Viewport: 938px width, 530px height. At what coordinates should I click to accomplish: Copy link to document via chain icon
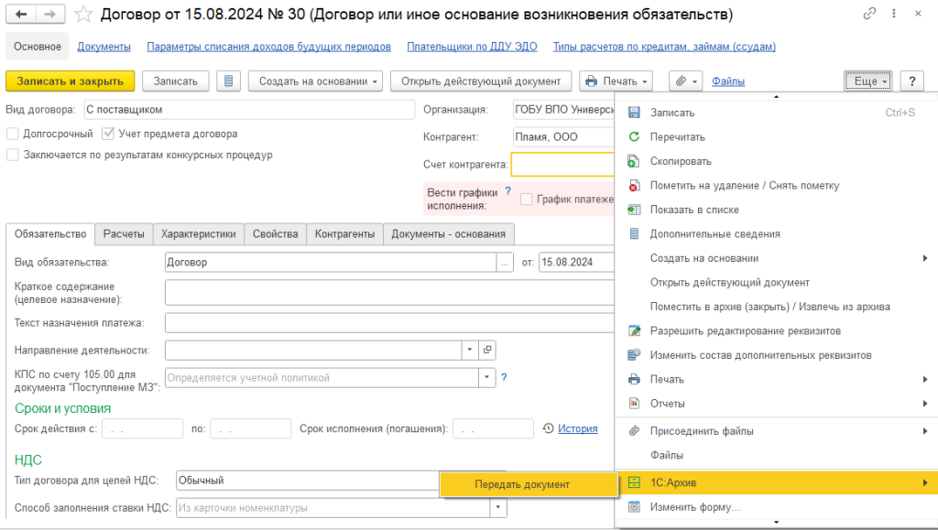coord(870,13)
